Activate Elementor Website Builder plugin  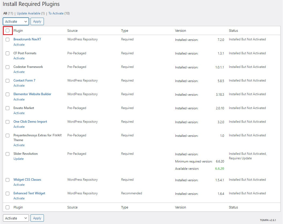[x=19, y=99]
